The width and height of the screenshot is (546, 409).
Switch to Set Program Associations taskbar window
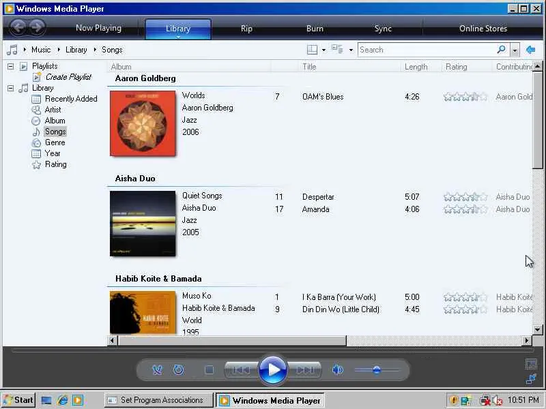click(x=158, y=400)
